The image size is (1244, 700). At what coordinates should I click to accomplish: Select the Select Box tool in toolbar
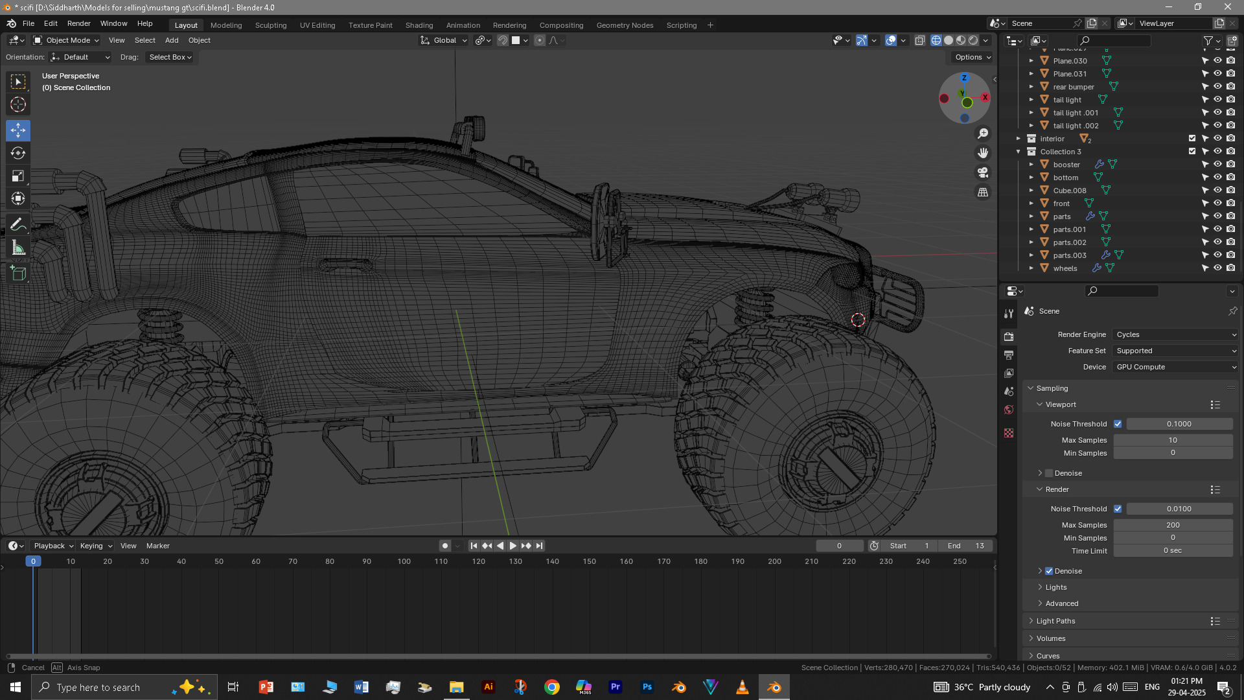pyautogui.click(x=18, y=82)
